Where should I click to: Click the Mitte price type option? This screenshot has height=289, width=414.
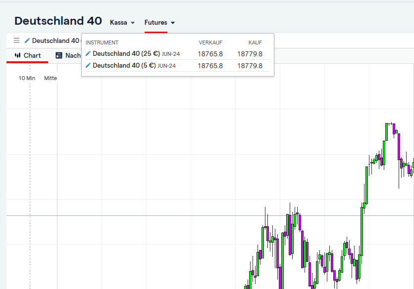tap(51, 78)
